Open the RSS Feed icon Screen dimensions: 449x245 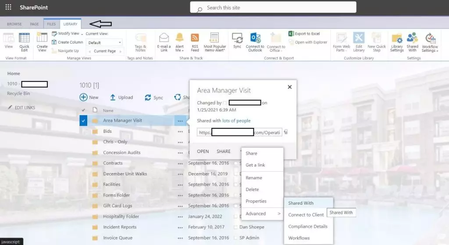(195, 38)
